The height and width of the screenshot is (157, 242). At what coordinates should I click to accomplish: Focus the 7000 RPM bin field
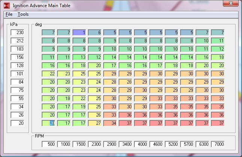[218, 144]
